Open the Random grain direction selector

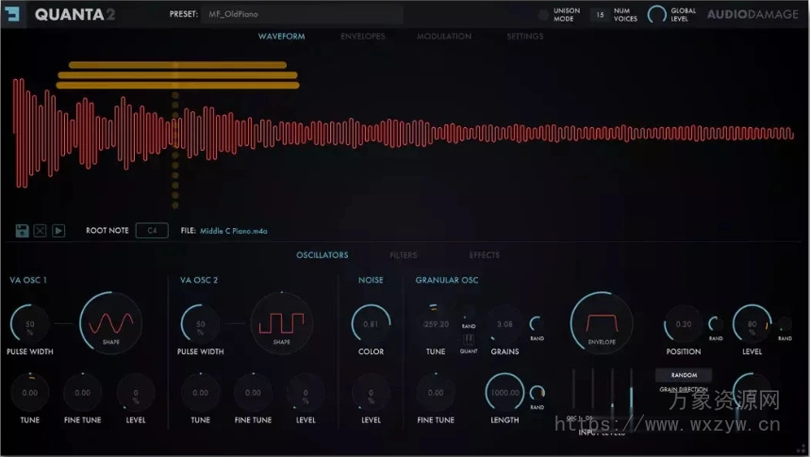(x=684, y=375)
